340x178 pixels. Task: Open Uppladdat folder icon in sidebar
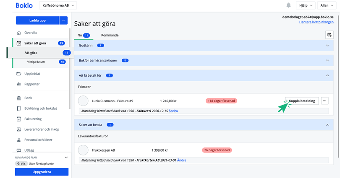pos(19,74)
